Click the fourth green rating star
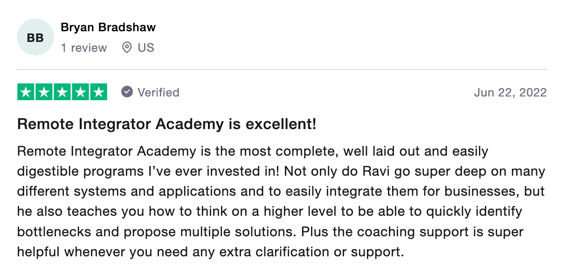 coord(80,92)
